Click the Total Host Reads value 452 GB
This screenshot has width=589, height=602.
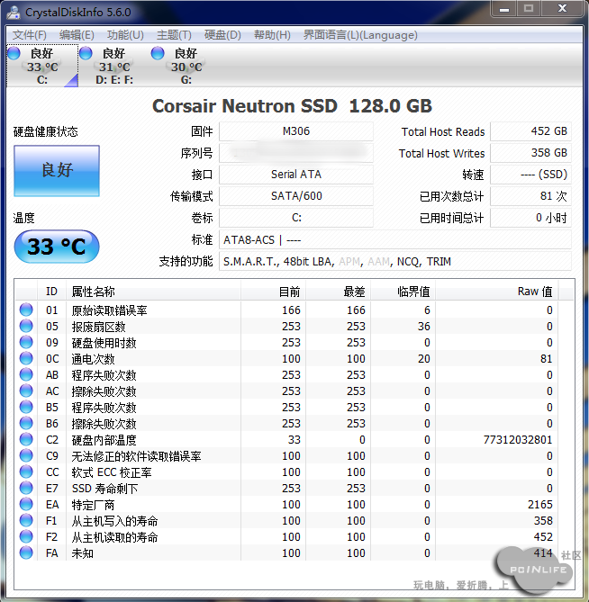pos(530,131)
